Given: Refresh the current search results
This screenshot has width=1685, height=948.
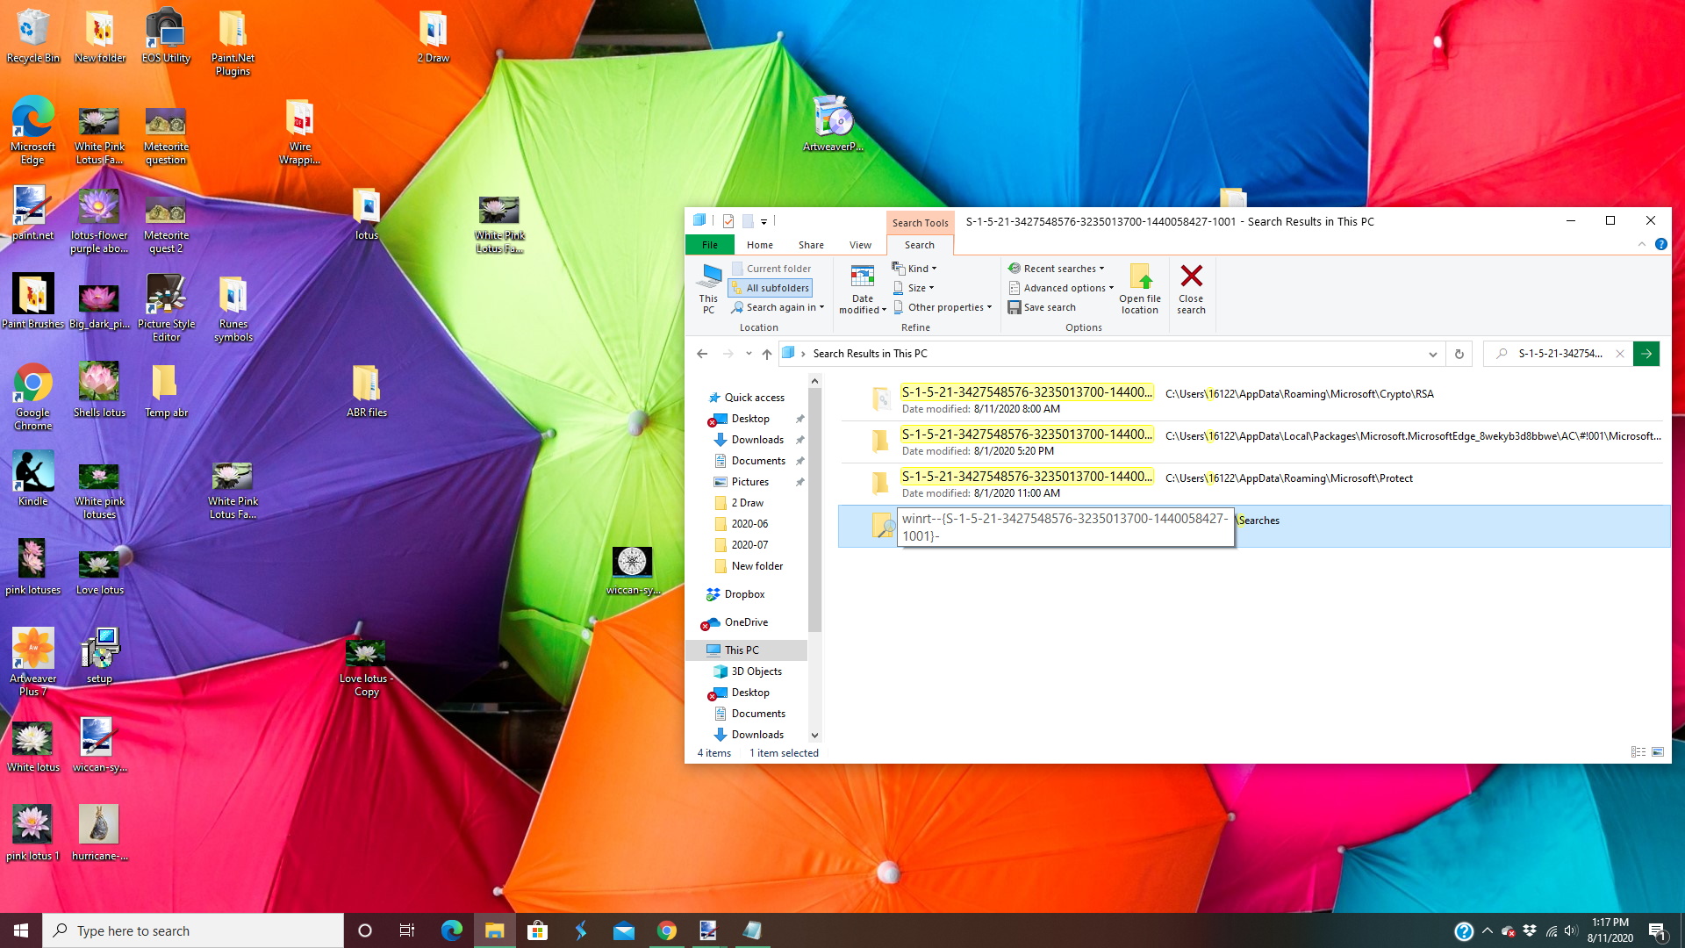Looking at the screenshot, I should point(1459,354).
